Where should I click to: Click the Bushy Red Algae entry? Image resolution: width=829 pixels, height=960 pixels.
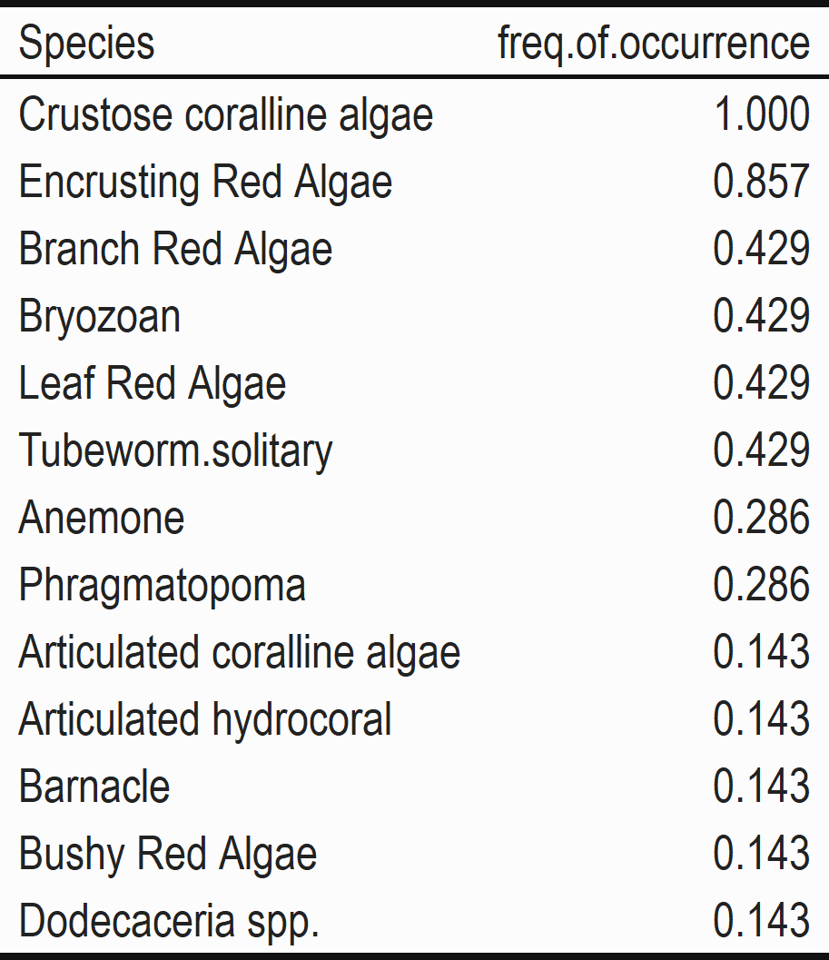168,854
